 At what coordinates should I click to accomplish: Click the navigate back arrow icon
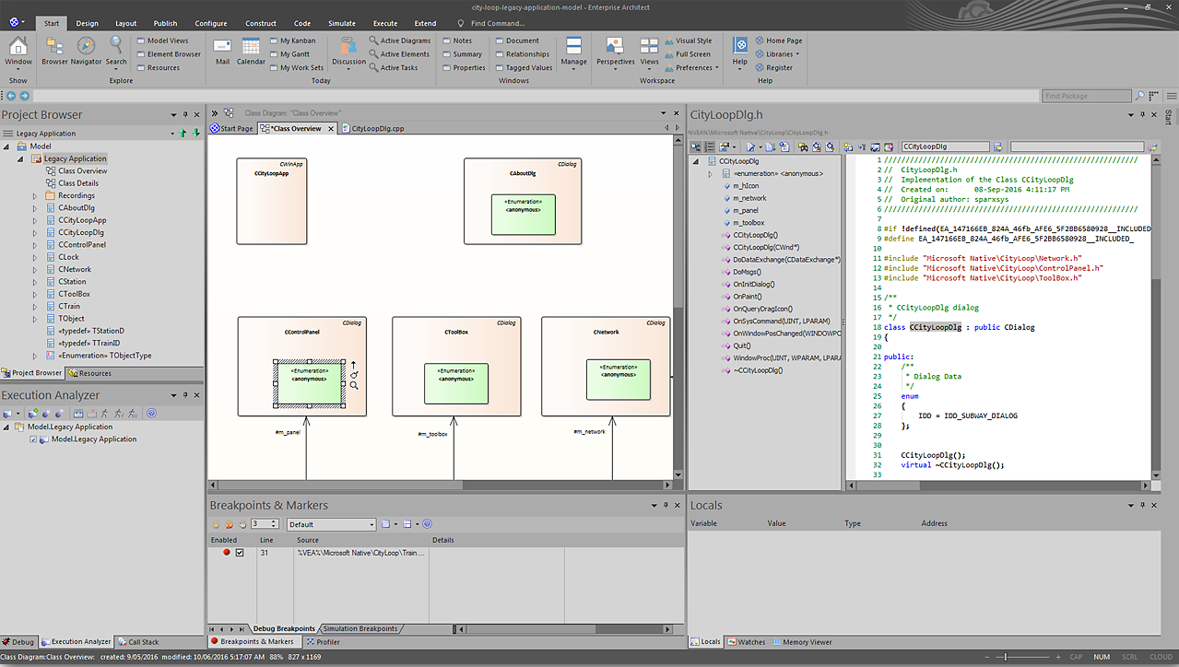(11, 96)
